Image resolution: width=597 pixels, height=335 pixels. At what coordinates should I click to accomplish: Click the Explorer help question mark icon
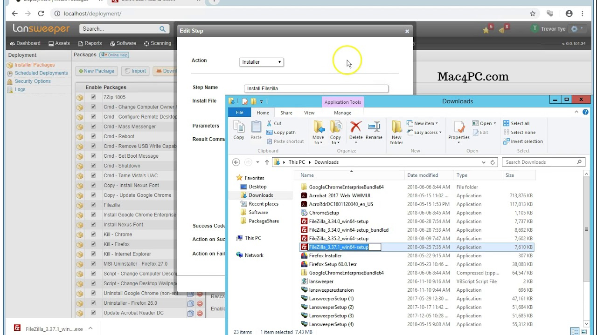coord(585,112)
